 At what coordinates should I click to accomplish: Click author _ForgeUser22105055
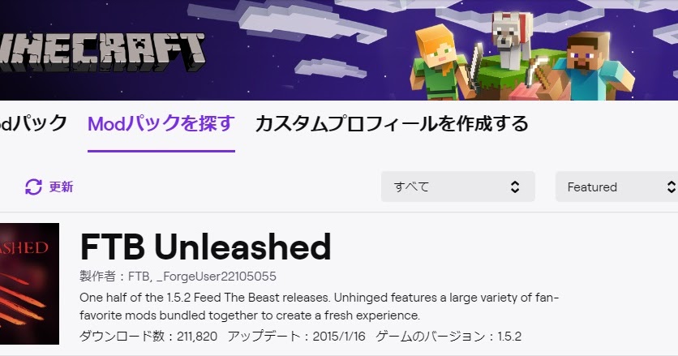click(217, 277)
